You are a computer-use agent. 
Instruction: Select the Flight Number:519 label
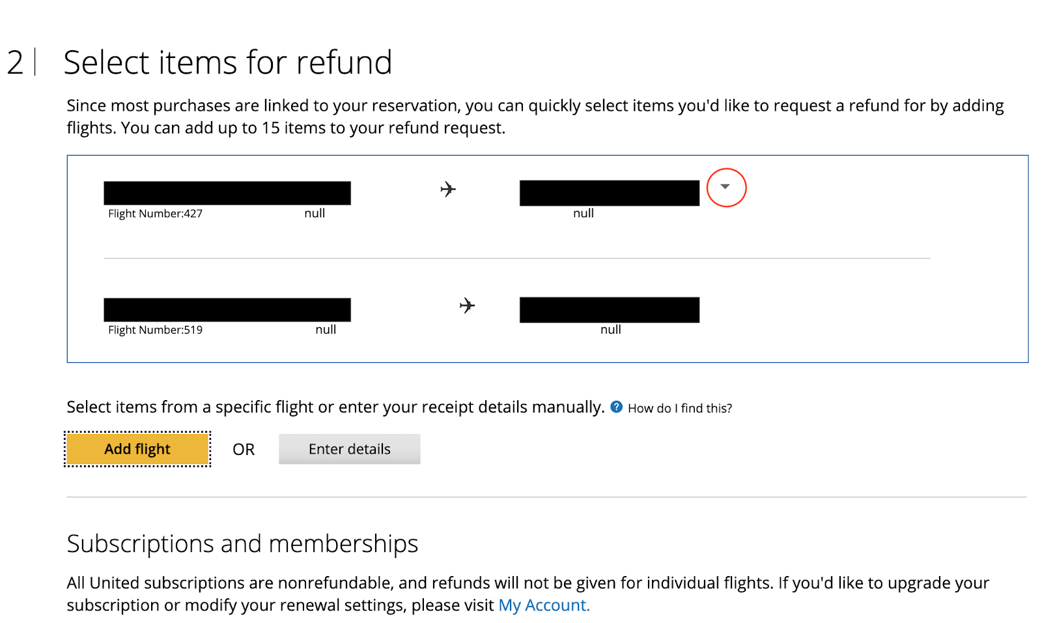point(155,330)
